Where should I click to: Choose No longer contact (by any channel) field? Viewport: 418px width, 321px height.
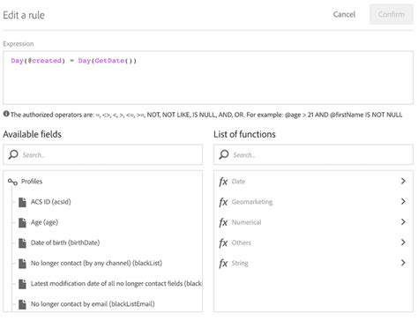click(96, 263)
